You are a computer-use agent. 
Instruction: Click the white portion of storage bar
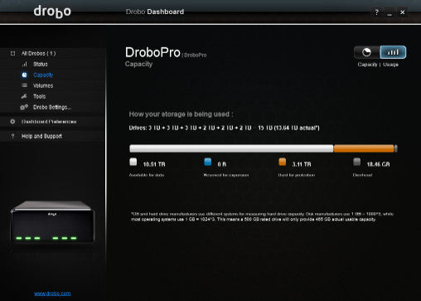(231, 148)
